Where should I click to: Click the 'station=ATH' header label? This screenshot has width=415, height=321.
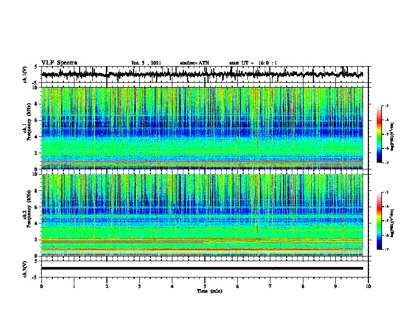point(194,63)
